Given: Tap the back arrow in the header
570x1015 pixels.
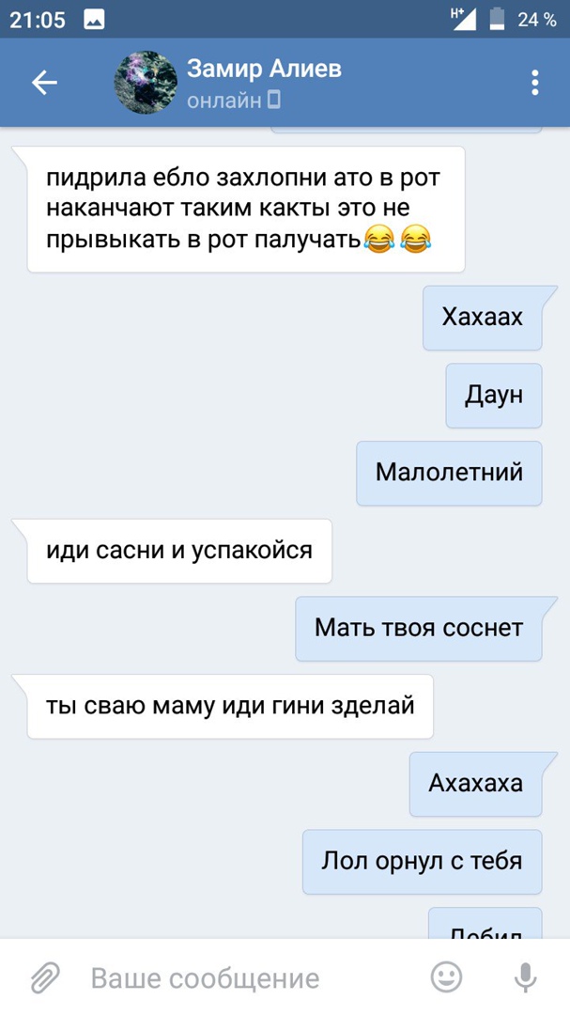Looking at the screenshot, I should point(45,83).
